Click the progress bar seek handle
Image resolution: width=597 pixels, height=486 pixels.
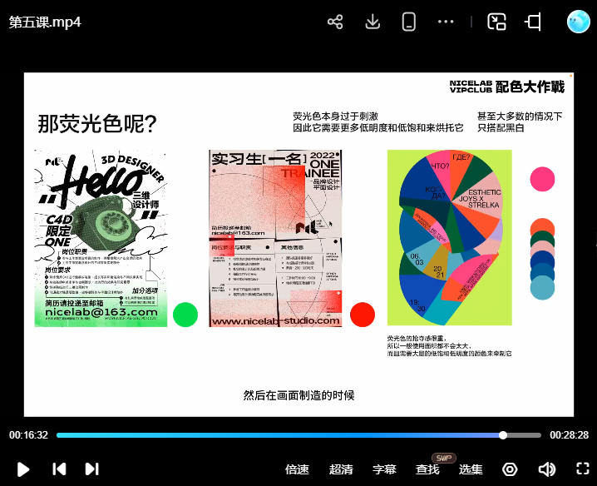tap(503, 435)
